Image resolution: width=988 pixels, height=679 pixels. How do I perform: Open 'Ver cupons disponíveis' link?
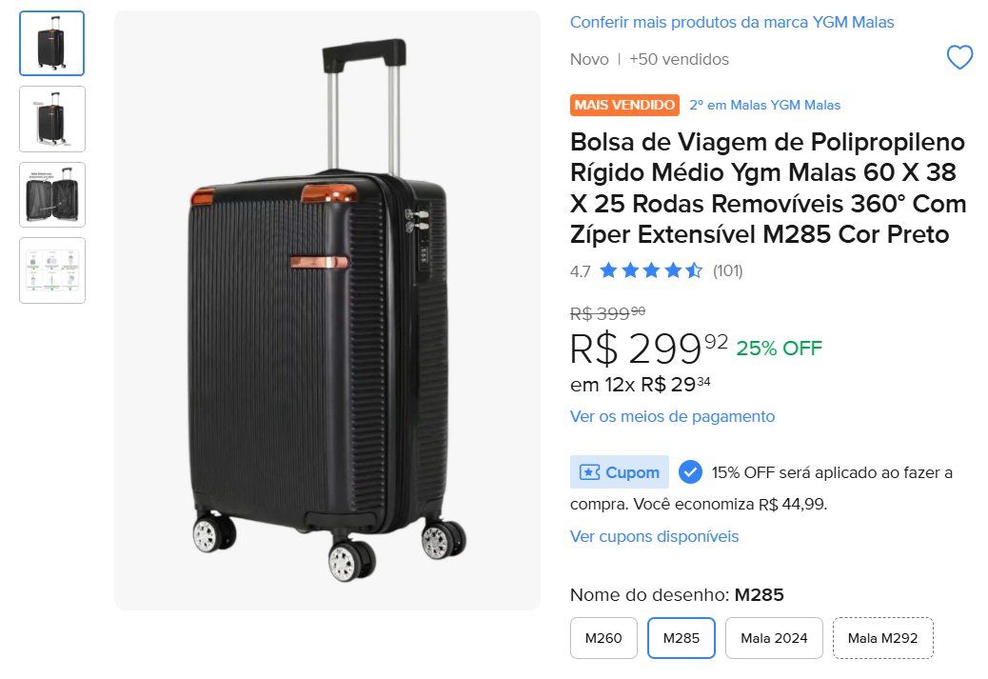(654, 536)
